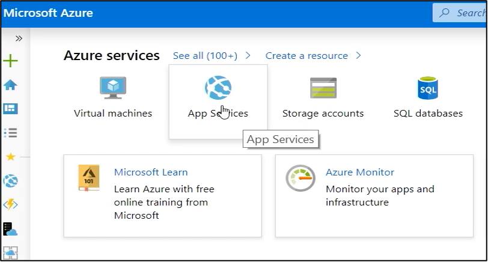Screen dimensions: 488x262
Task: Open App Services from sidebar globe icon
Action: (x=10, y=181)
